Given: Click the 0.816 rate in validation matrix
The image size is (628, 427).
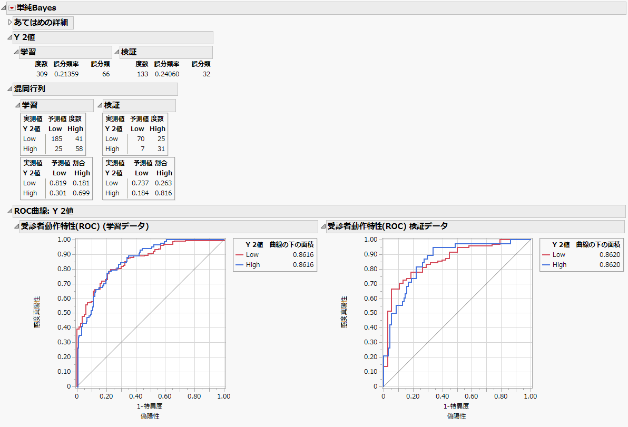Looking at the screenshot, I should point(163,193).
